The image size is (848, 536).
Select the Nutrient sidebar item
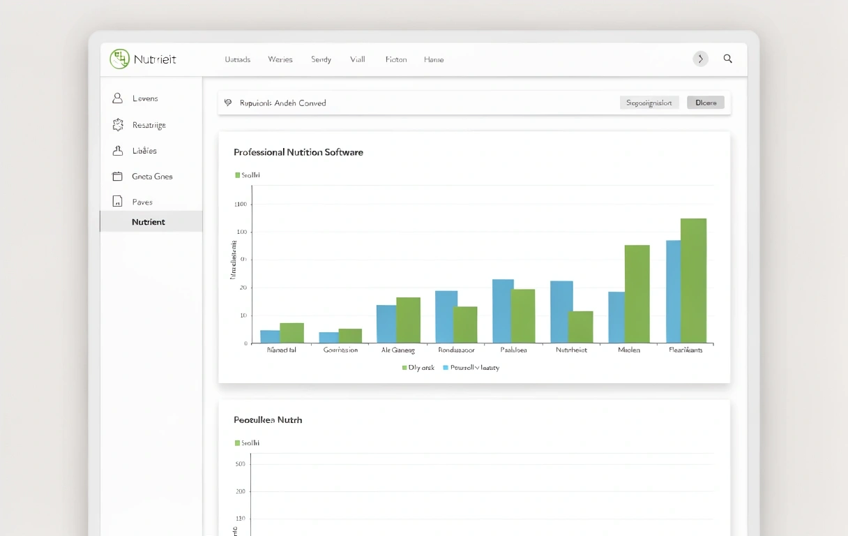click(x=149, y=222)
